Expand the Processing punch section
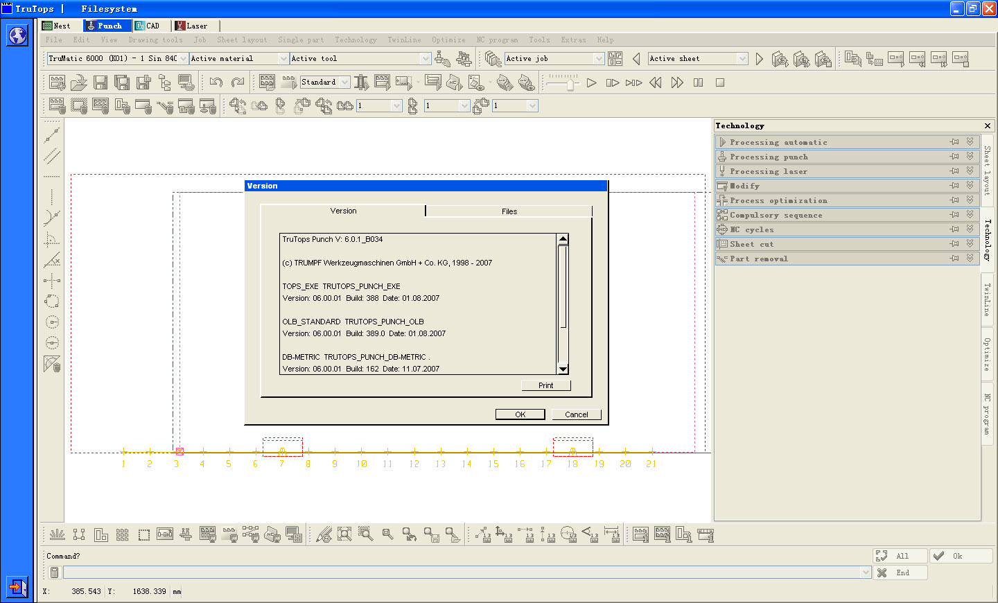998x603 pixels. [970, 156]
